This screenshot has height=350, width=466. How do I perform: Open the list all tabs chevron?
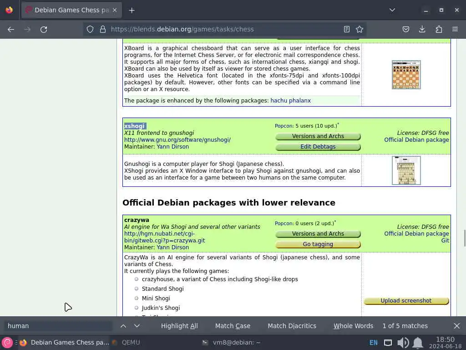(x=392, y=10)
